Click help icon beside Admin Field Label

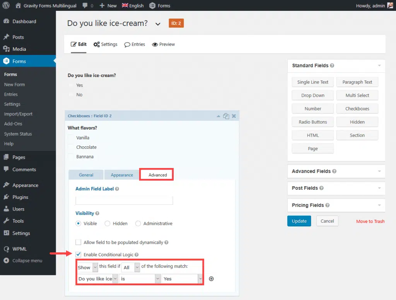tap(117, 189)
